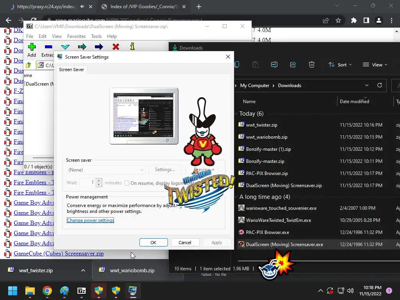This screenshot has height=300, width=400.
Task: Bookmark this page with the star icon
Action: pyautogui.click(x=338, y=20)
